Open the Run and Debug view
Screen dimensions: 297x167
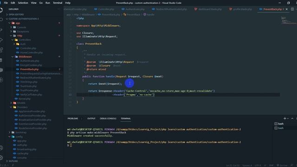pos(1,40)
